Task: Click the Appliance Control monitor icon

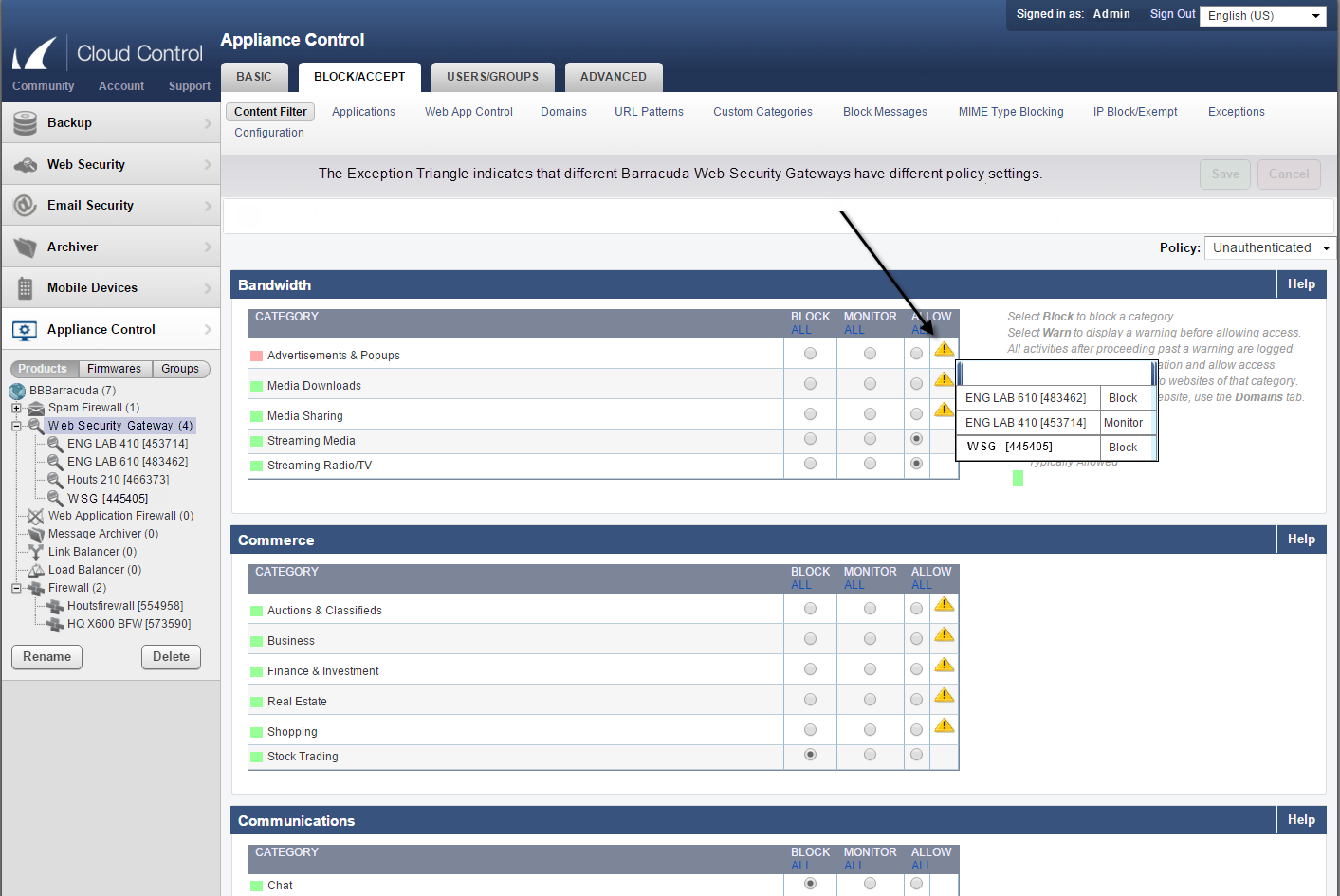Action: point(25,330)
